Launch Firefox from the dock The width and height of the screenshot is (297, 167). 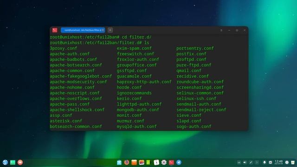pos(127,162)
